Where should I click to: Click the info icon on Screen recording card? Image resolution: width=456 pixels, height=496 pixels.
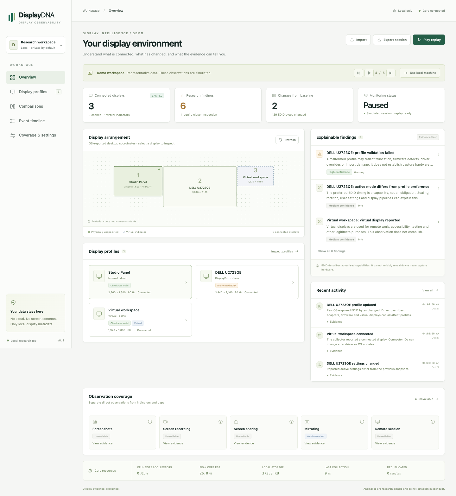click(220, 422)
